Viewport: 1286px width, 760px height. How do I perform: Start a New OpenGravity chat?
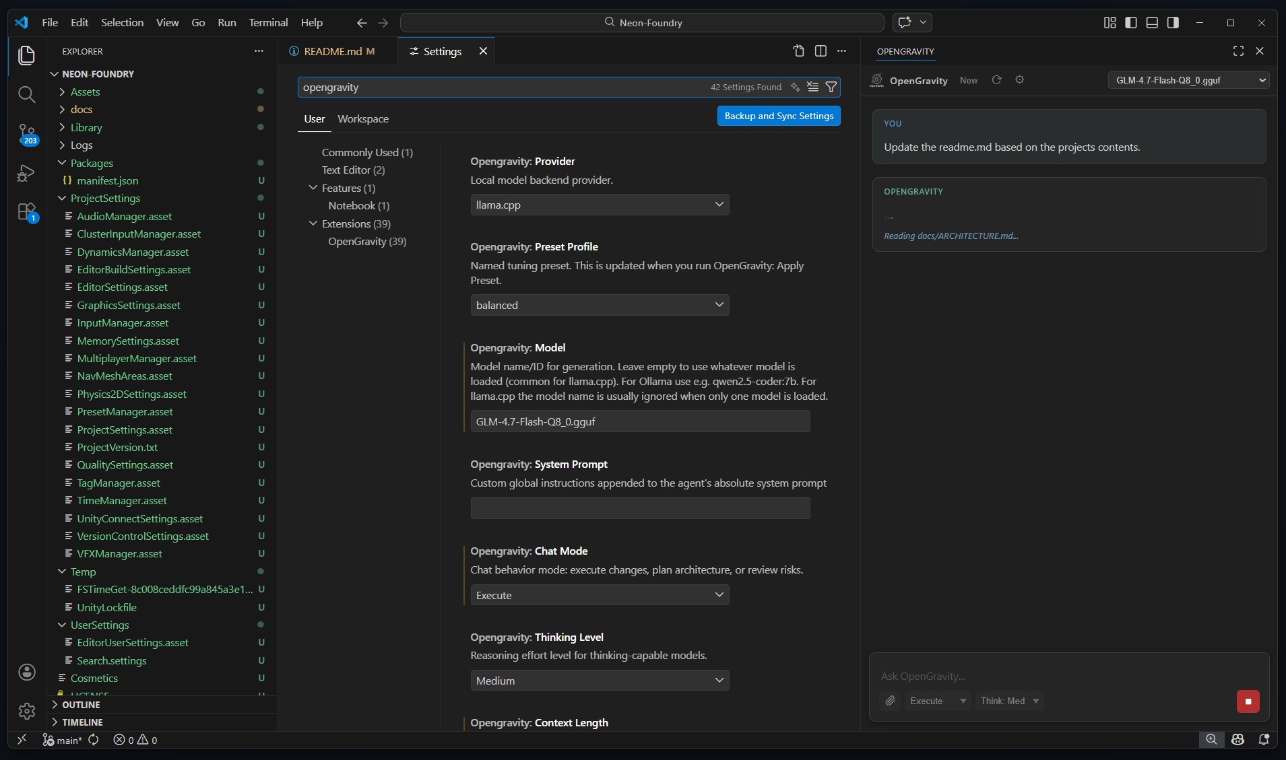968,80
